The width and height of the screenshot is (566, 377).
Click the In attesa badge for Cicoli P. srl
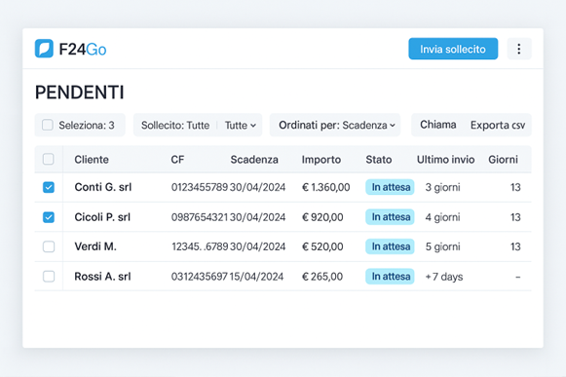[390, 217]
